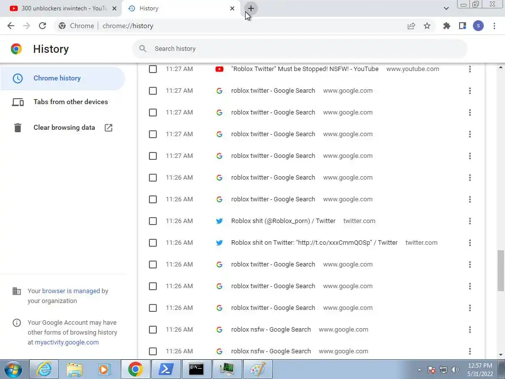Click inside the Search history field
Viewport: 505px width, 379px height.
click(x=299, y=49)
